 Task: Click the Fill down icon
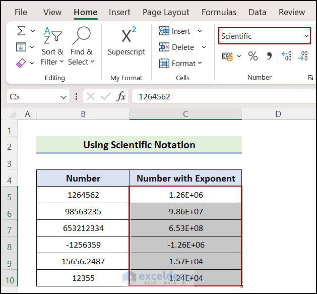coord(21,47)
